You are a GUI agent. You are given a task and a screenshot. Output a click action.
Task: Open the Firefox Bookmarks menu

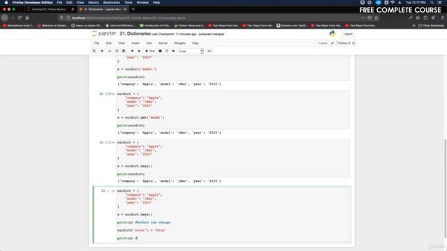(112, 3)
